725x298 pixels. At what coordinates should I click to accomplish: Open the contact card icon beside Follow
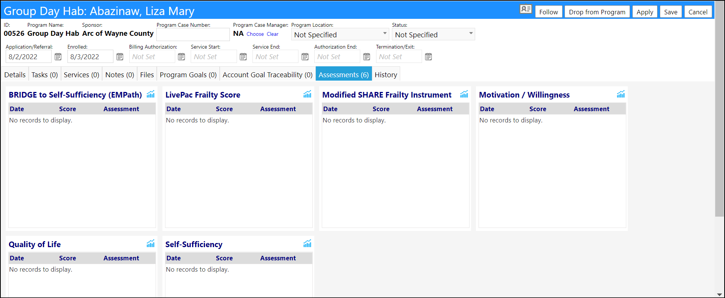(x=525, y=9)
